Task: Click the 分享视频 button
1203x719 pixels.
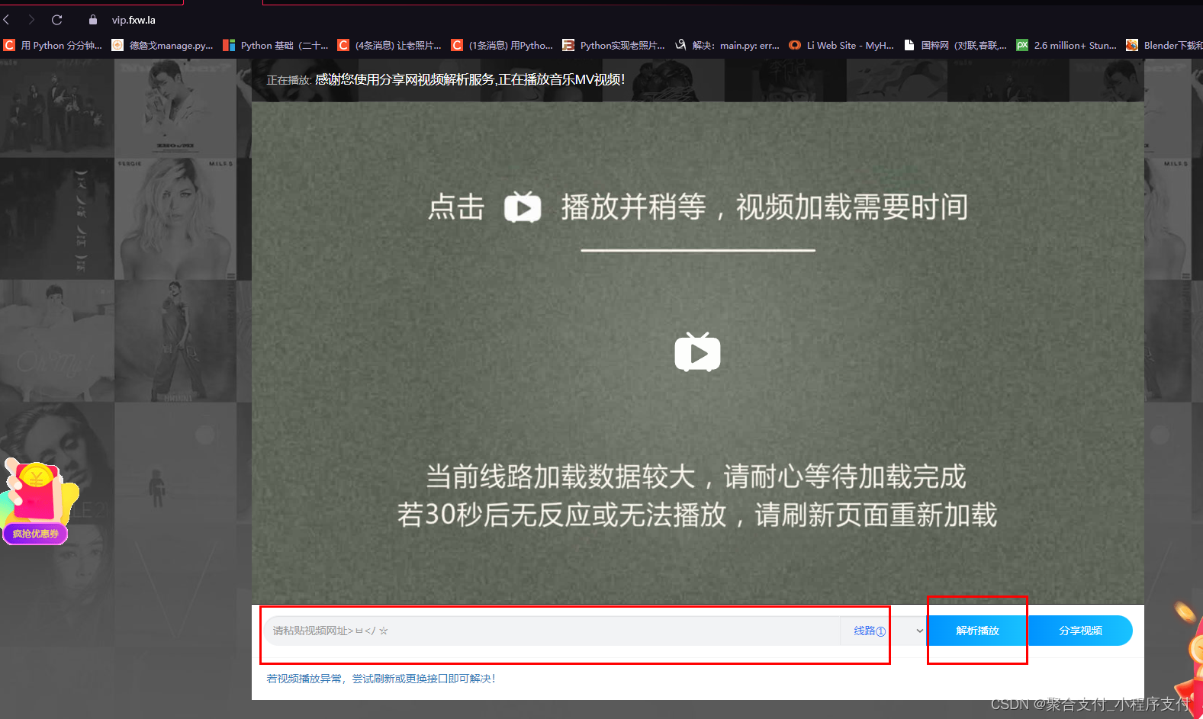Action: pyautogui.click(x=1080, y=631)
